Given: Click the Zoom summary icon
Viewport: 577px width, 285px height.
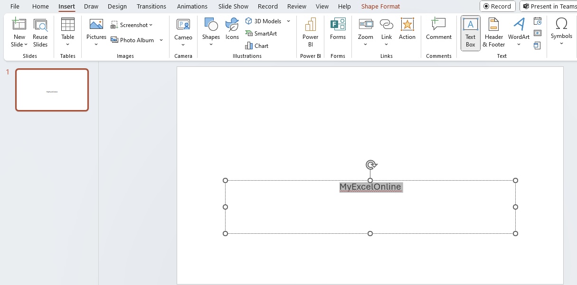Looking at the screenshot, I should tap(366, 25).
